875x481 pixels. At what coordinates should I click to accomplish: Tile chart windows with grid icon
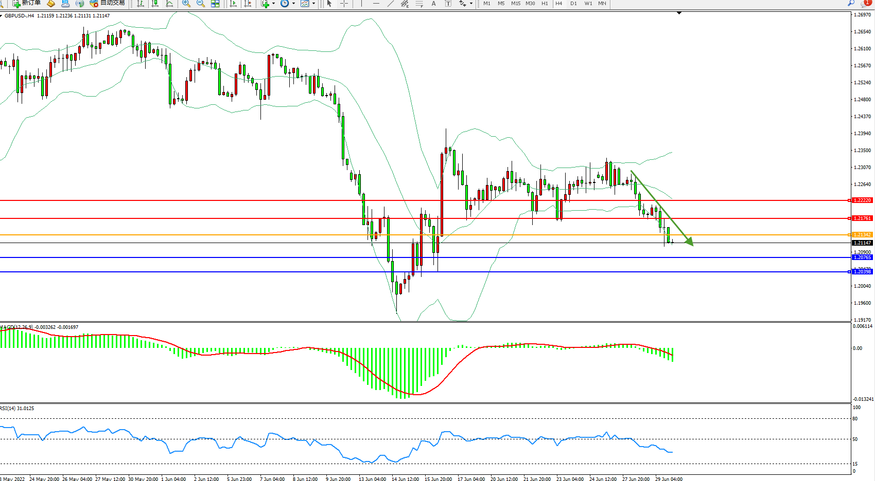[215, 4]
